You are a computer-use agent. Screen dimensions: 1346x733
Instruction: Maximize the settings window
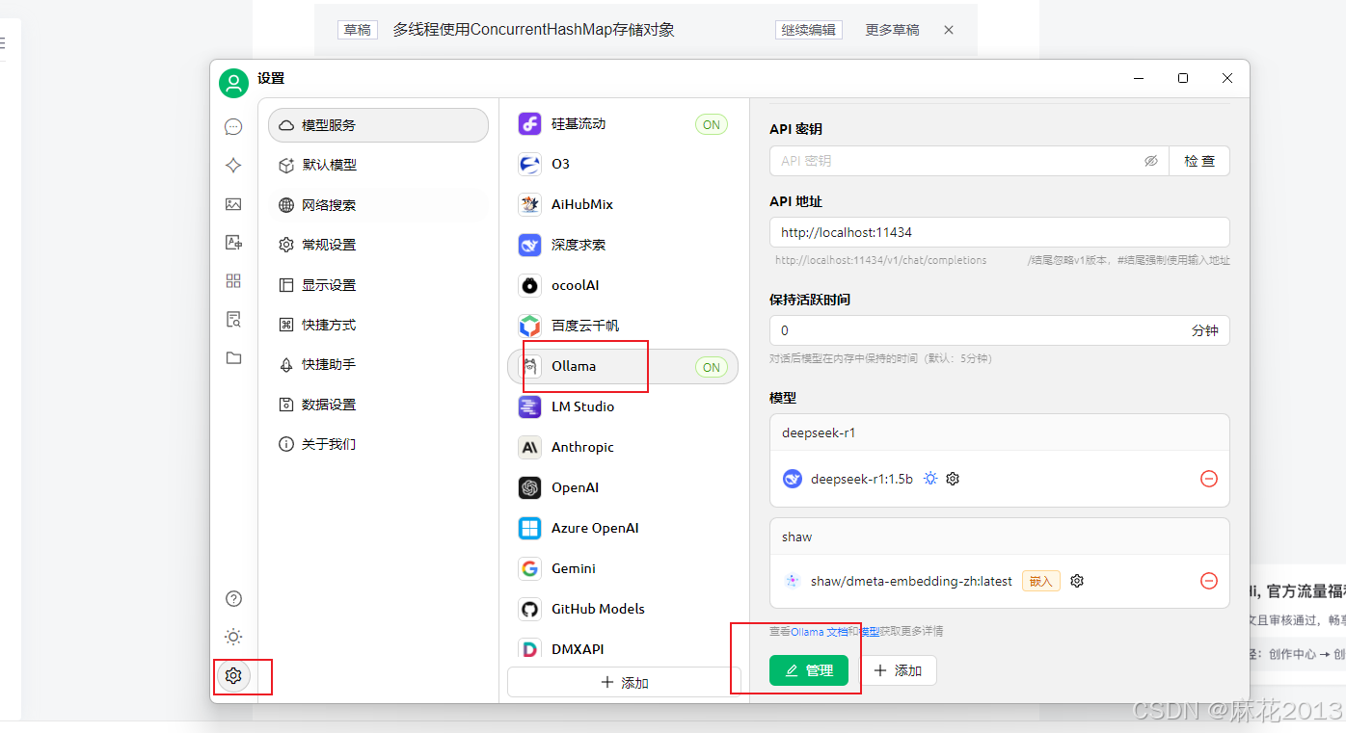point(1183,78)
